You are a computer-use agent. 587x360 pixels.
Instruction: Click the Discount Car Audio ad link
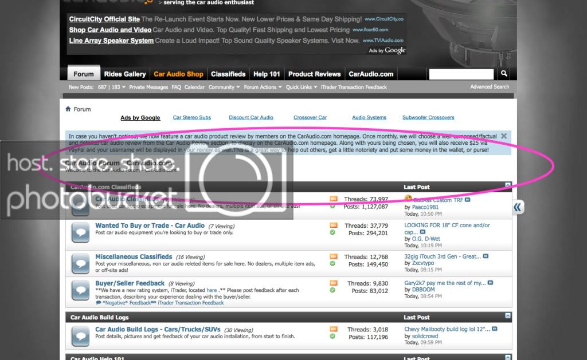click(x=251, y=117)
